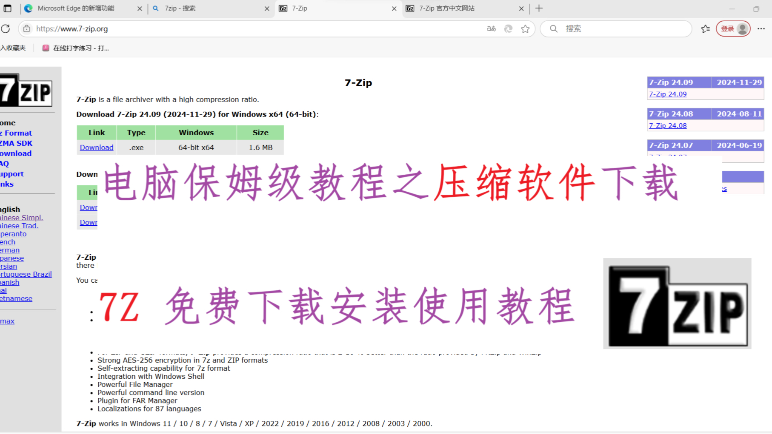Close the 7zip - 搜索 tab
This screenshot has width=772, height=434.
(x=267, y=9)
